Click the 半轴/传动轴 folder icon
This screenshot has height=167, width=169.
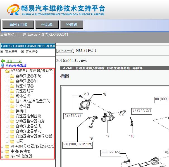pos(7,151)
